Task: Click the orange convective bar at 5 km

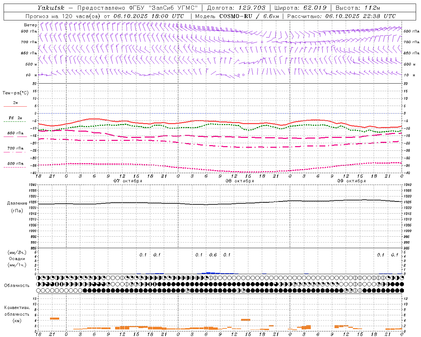Action: 55,318
